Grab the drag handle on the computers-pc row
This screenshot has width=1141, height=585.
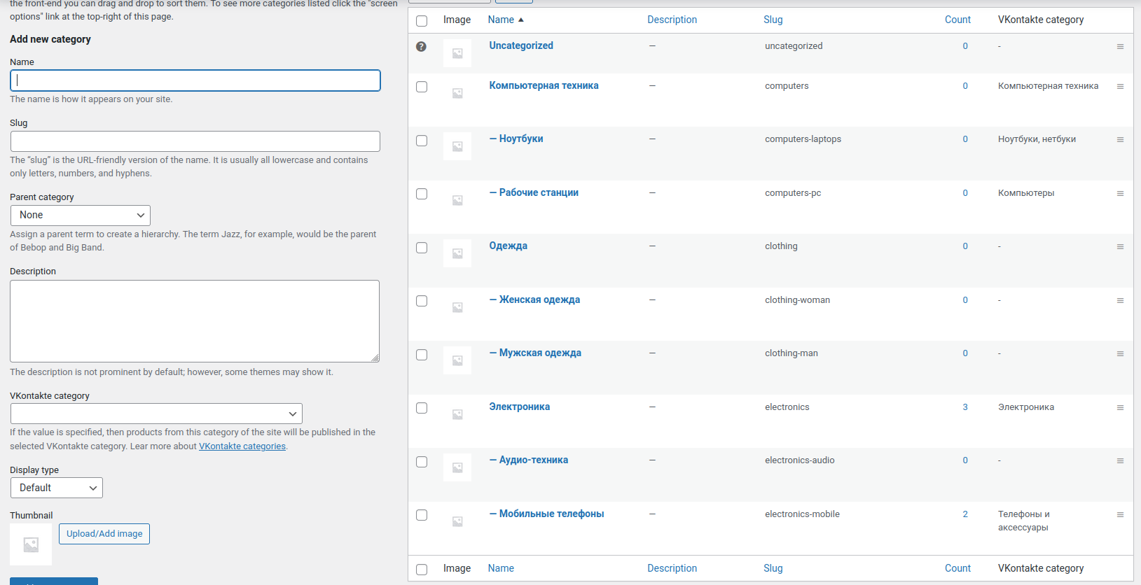(x=1120, y=194)
